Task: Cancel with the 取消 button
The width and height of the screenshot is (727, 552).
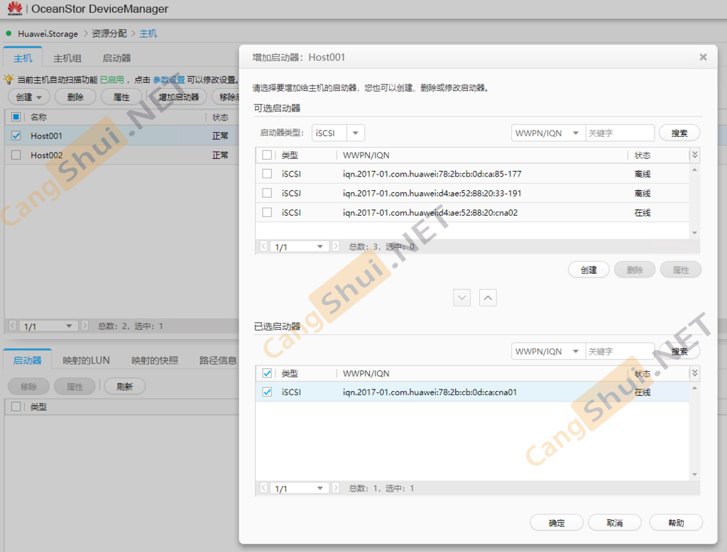Action: point(615,523)
